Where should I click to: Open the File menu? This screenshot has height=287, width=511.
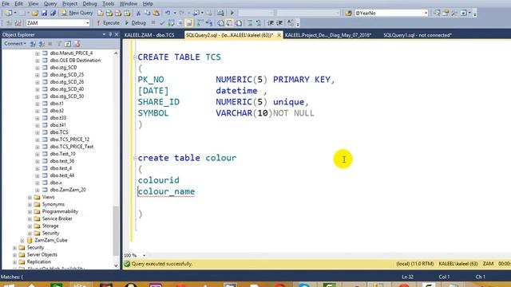(x=6, y=3)
